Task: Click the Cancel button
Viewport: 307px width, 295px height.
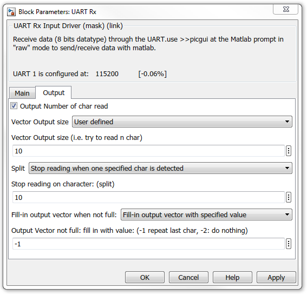Action: 188,277
